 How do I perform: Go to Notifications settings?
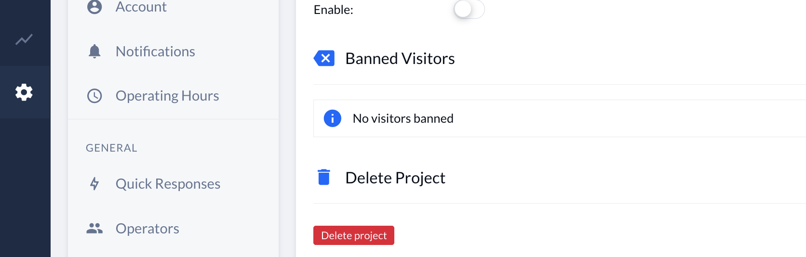pos(174,51)
